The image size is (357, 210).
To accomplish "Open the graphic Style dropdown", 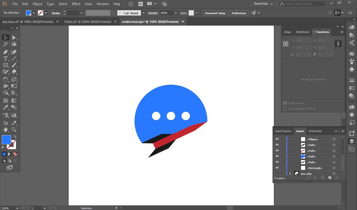I will (196, 13).
